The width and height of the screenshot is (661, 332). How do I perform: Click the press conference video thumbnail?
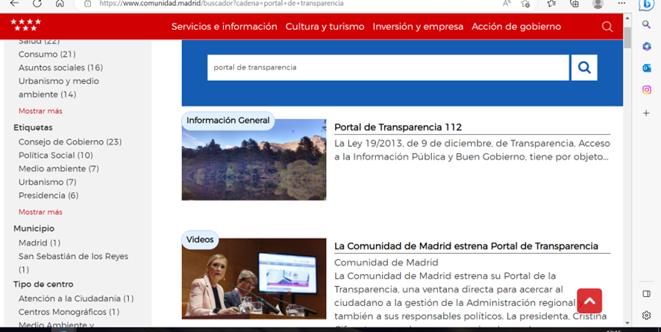(x=254, y=278)
